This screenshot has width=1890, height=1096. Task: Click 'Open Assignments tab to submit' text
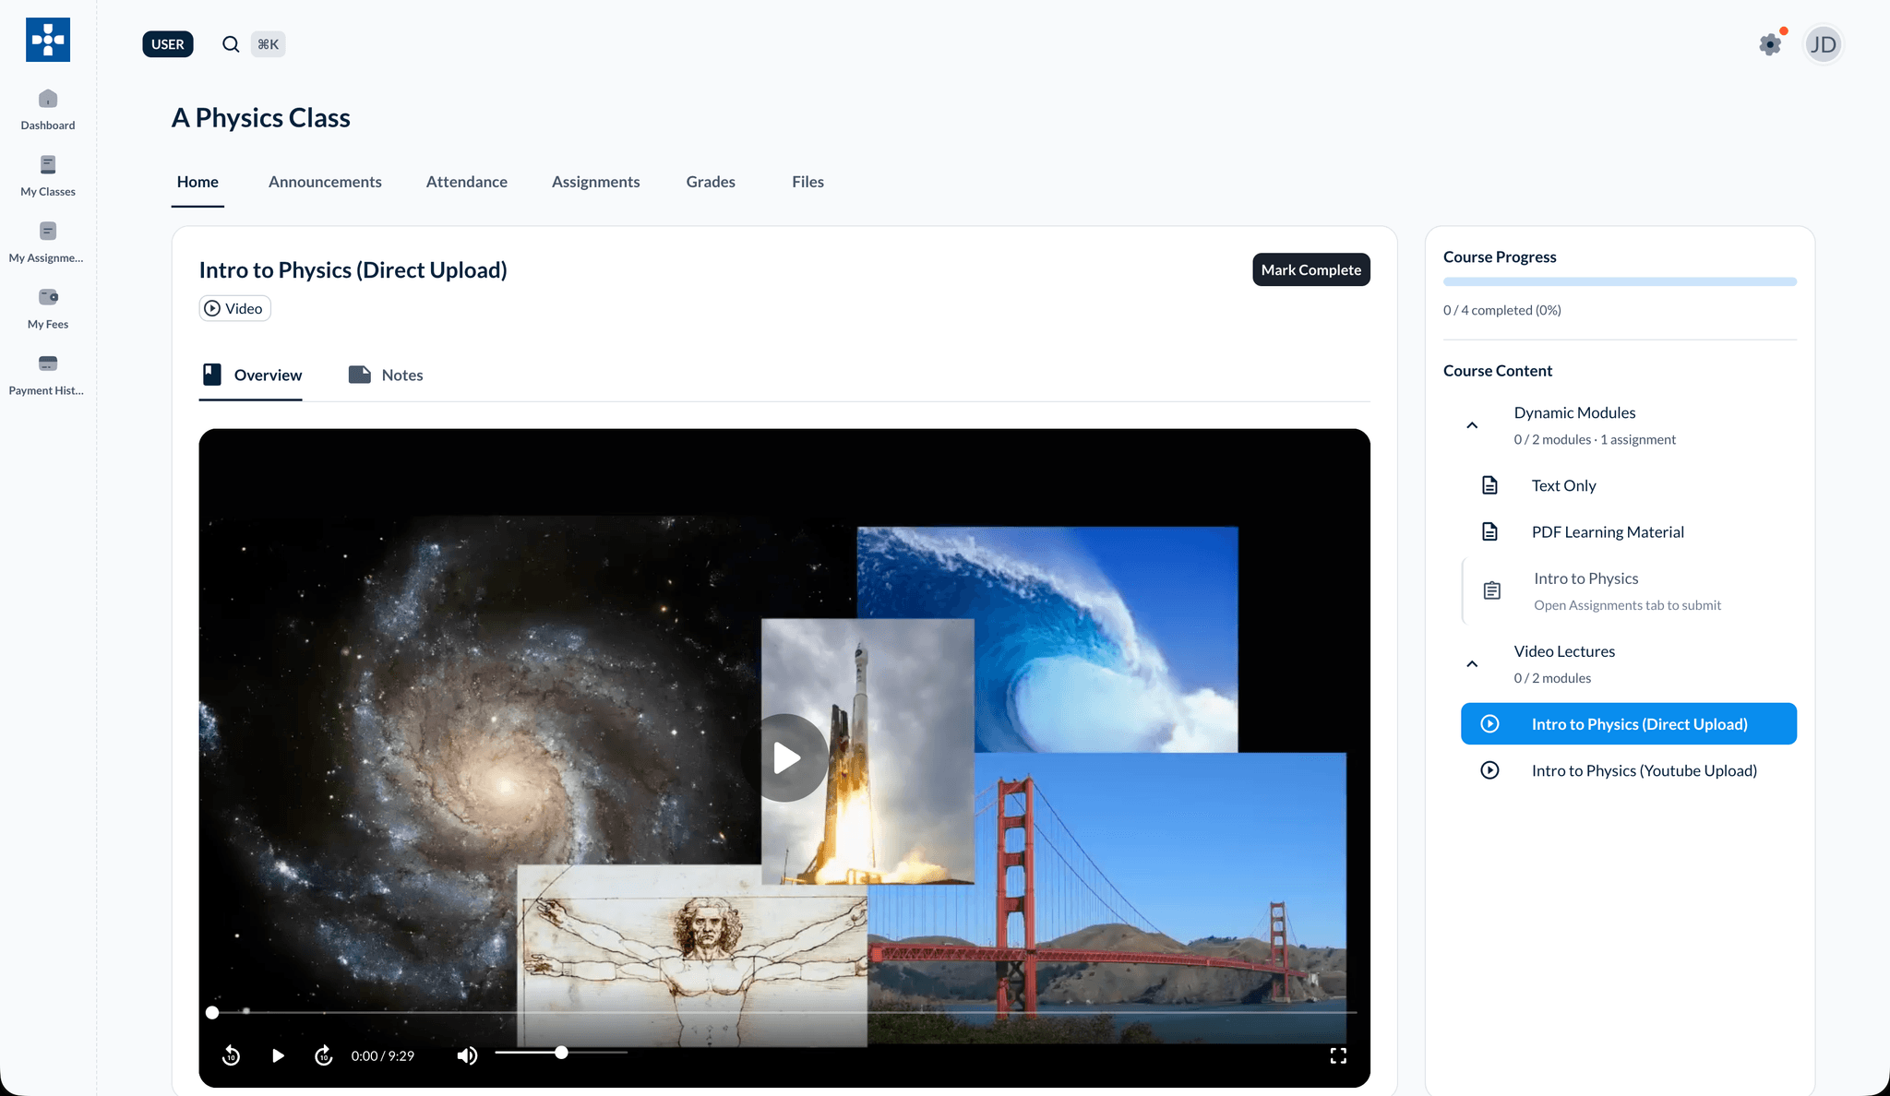click(x=1627, y=605)
